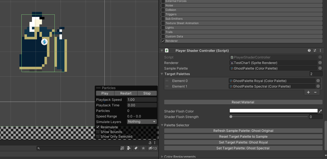Remove the selected Target Palettes element

point(315,92)
